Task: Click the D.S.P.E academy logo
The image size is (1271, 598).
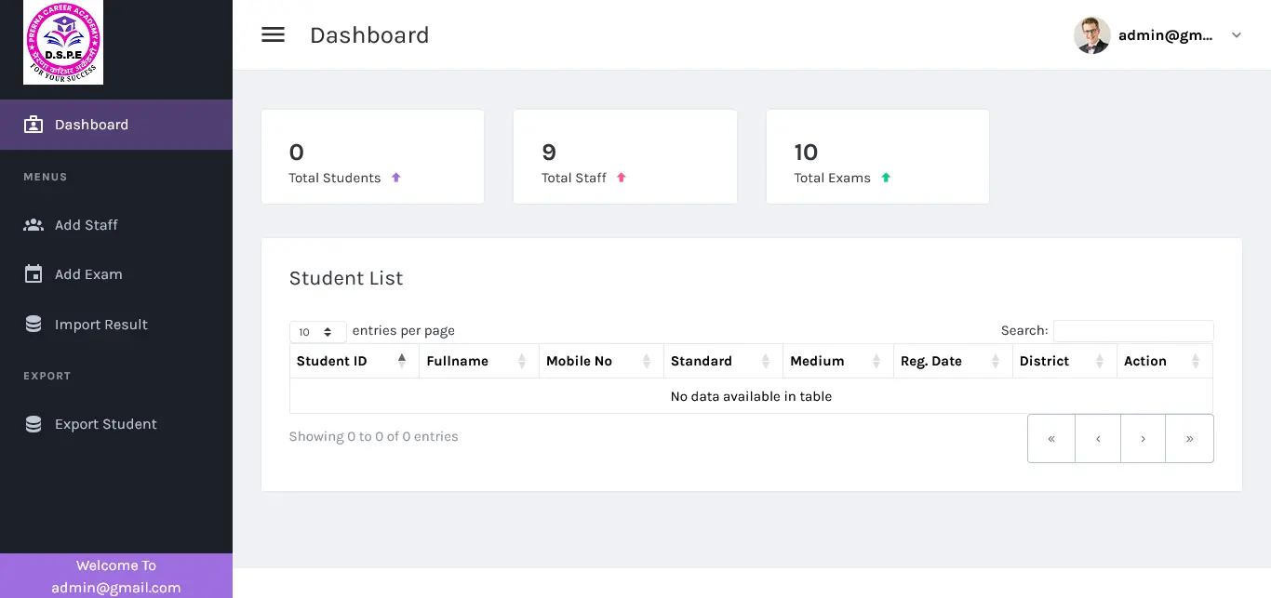Action: tap(63, 42)
